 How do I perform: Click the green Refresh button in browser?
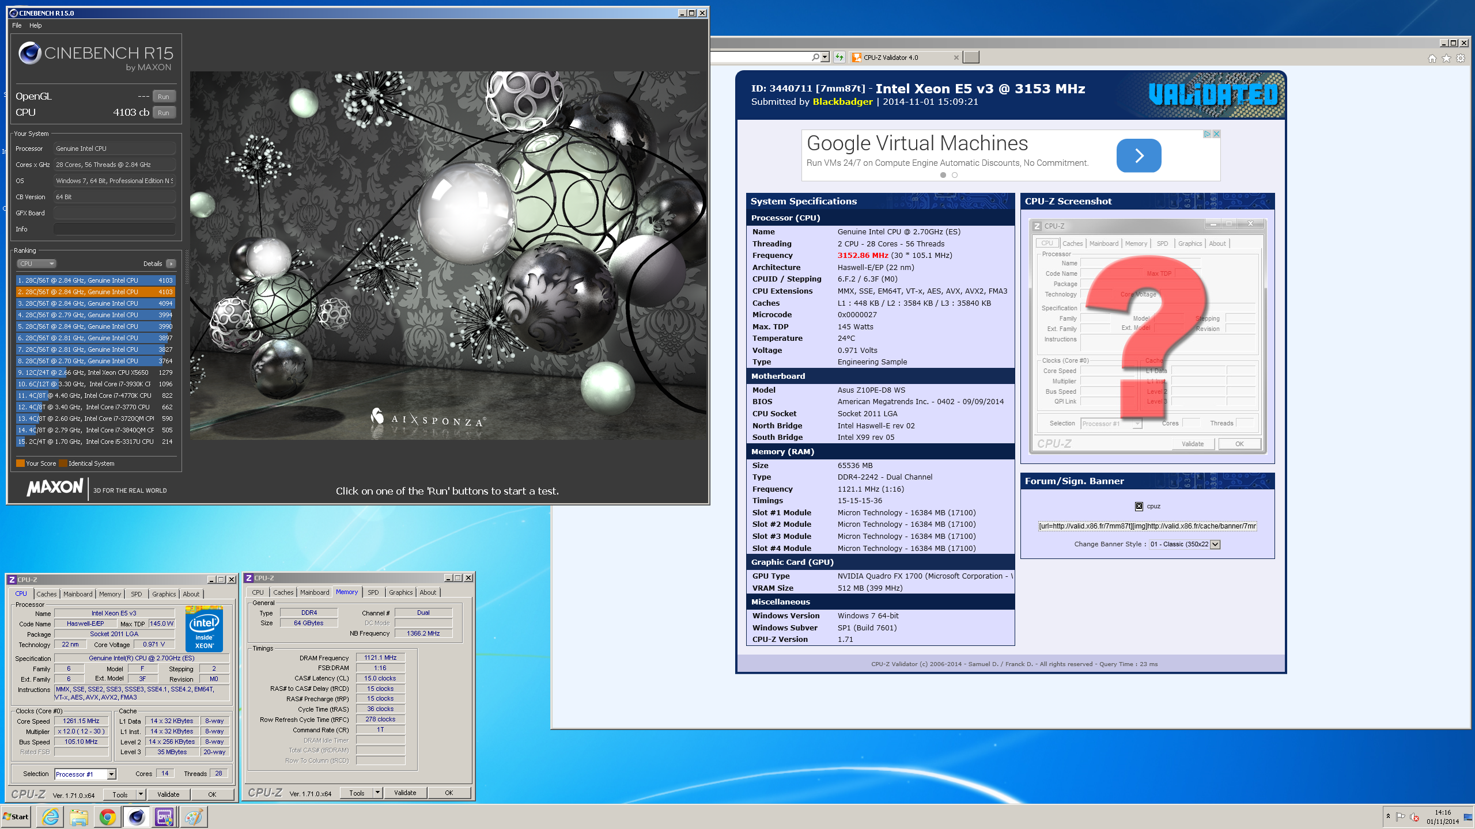pyautogui.click(x=839, y=57)
